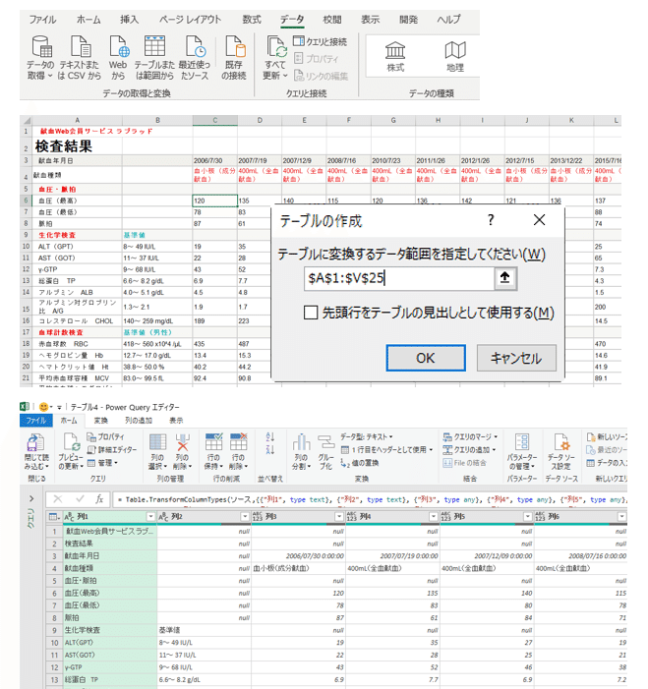Open the データの取得 (Get Data) icon

click(x=41, y=58)
